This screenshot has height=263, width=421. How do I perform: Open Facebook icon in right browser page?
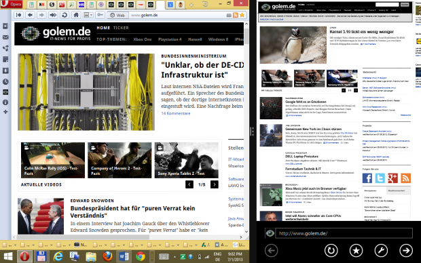click(x=367, y=178)
